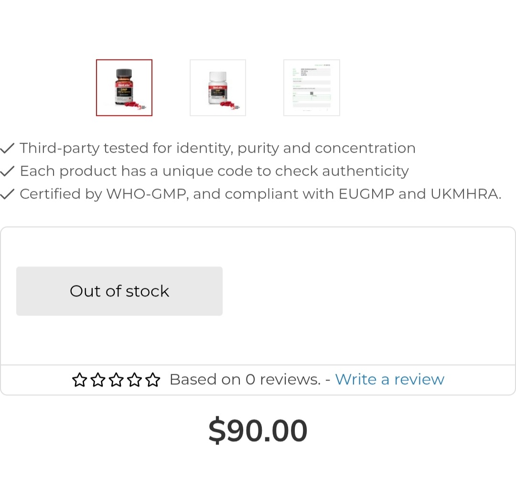Click the checkmark beside Certified by WHO-GMP
Screen dimensions: 516x488
[7, 194]
